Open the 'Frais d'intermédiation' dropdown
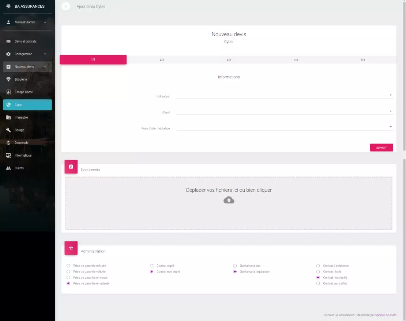Screen dimensions: 406x321 point(284,127)
